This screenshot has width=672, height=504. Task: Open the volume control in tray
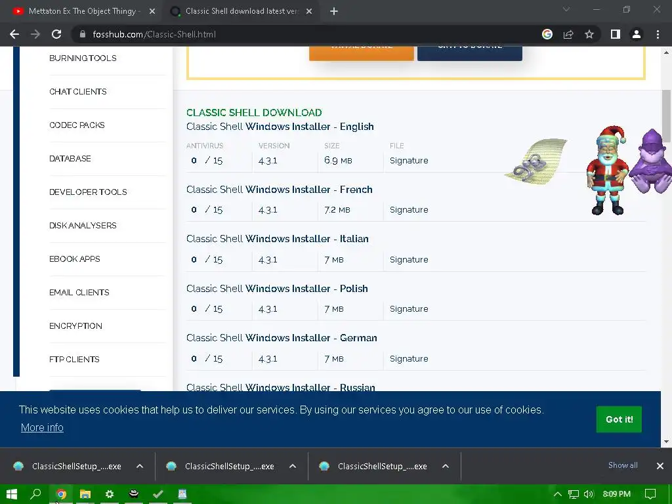point(589,494)
